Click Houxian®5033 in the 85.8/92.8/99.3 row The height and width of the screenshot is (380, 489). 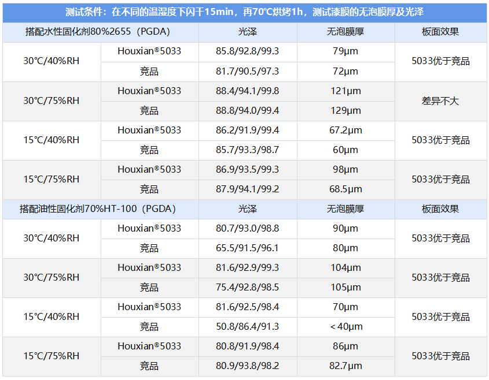click(x=149, y=51)
